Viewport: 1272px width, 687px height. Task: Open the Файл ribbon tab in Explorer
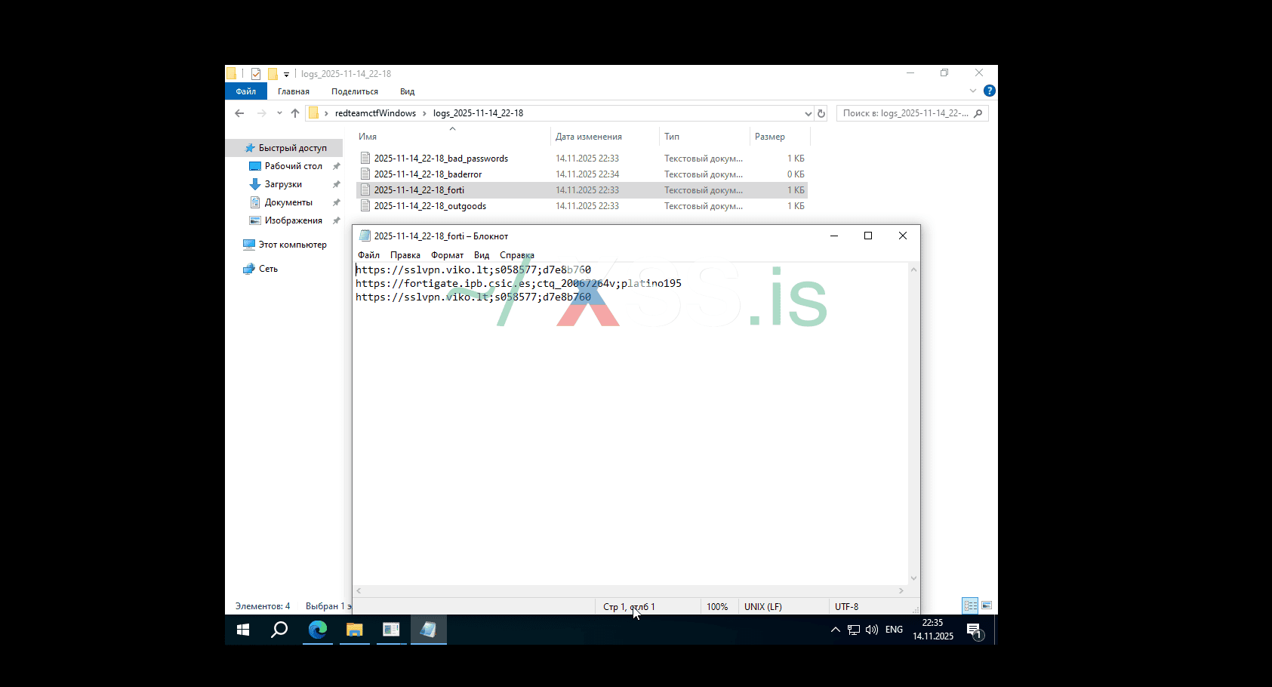[x=246, y=91]
